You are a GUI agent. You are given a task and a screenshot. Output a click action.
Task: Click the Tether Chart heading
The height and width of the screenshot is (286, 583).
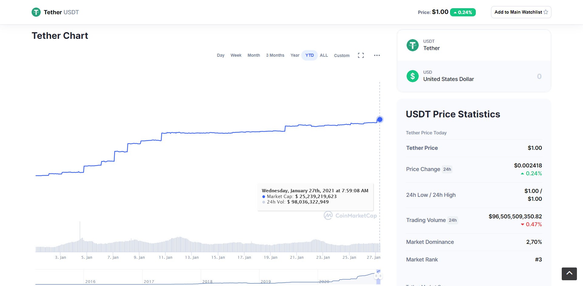[60, 36]
